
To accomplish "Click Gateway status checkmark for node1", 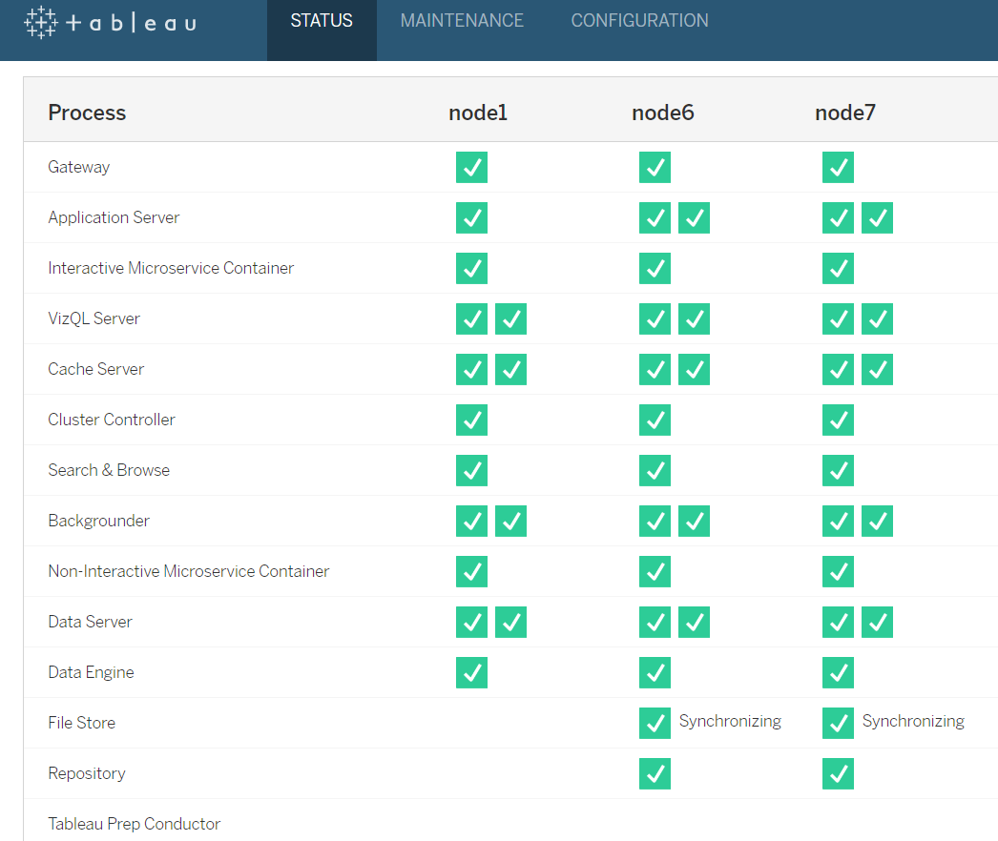I will point(471,167).
